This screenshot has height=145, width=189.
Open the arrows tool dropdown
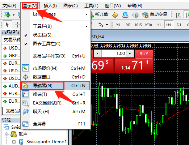[107, 25]
